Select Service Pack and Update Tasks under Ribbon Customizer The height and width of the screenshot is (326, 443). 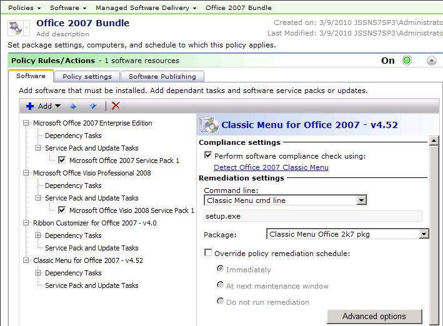pos(92,248)
